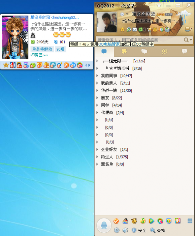Open shopping cart icon in QQ header
The image size is (195, 236).
coord(149,30)
